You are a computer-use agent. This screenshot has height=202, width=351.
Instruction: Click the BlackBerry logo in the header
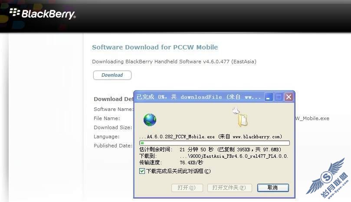[x=43, y=14]
